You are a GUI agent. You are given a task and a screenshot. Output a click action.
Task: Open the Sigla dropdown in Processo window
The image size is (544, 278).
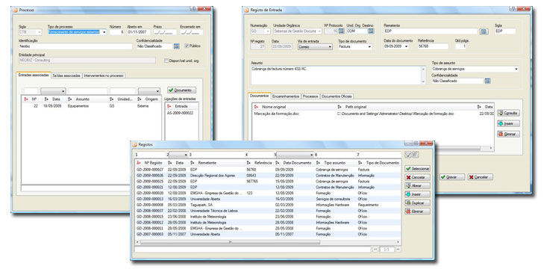coord(39,32)
